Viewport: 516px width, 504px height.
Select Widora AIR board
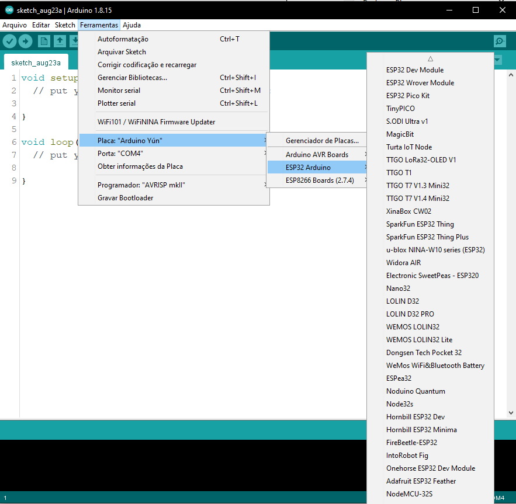coord(431,263)
